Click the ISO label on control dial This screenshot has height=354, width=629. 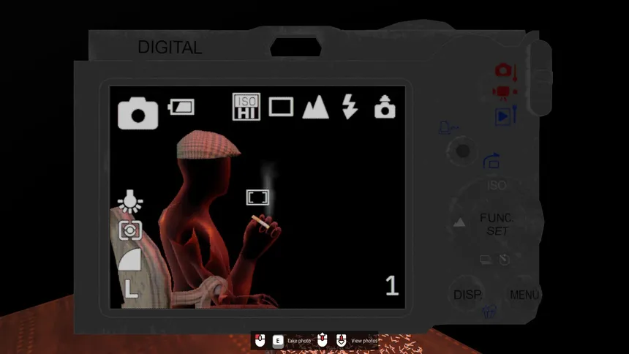[x=497, y=186]
